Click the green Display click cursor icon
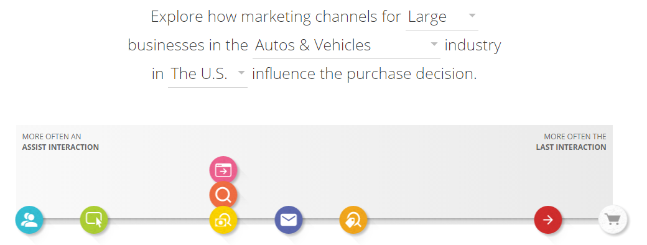Image resolution: width=647 pixels, height=245 pixels. coord(94,220)
